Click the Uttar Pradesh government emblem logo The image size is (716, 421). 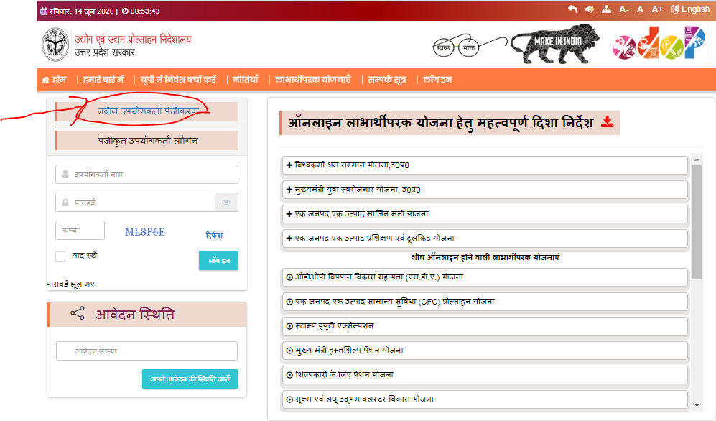pos(52,46)
